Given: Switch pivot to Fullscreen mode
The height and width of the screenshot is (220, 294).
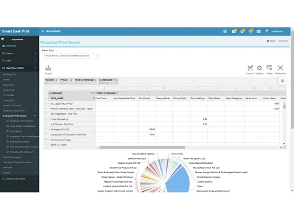Looking at the screenshot, I should (x=280, y=67).
